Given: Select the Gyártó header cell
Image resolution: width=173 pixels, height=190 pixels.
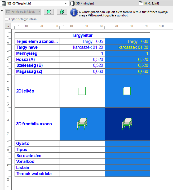Looking at the screenshot, I should pos(37,144).
